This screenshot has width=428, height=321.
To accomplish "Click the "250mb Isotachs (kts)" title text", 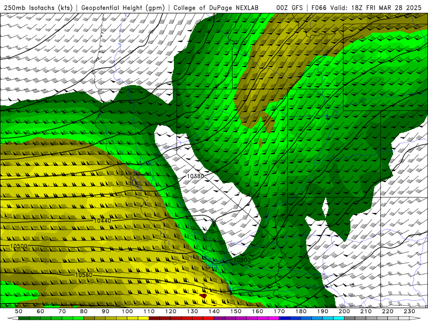I will (x=38, y=8).
